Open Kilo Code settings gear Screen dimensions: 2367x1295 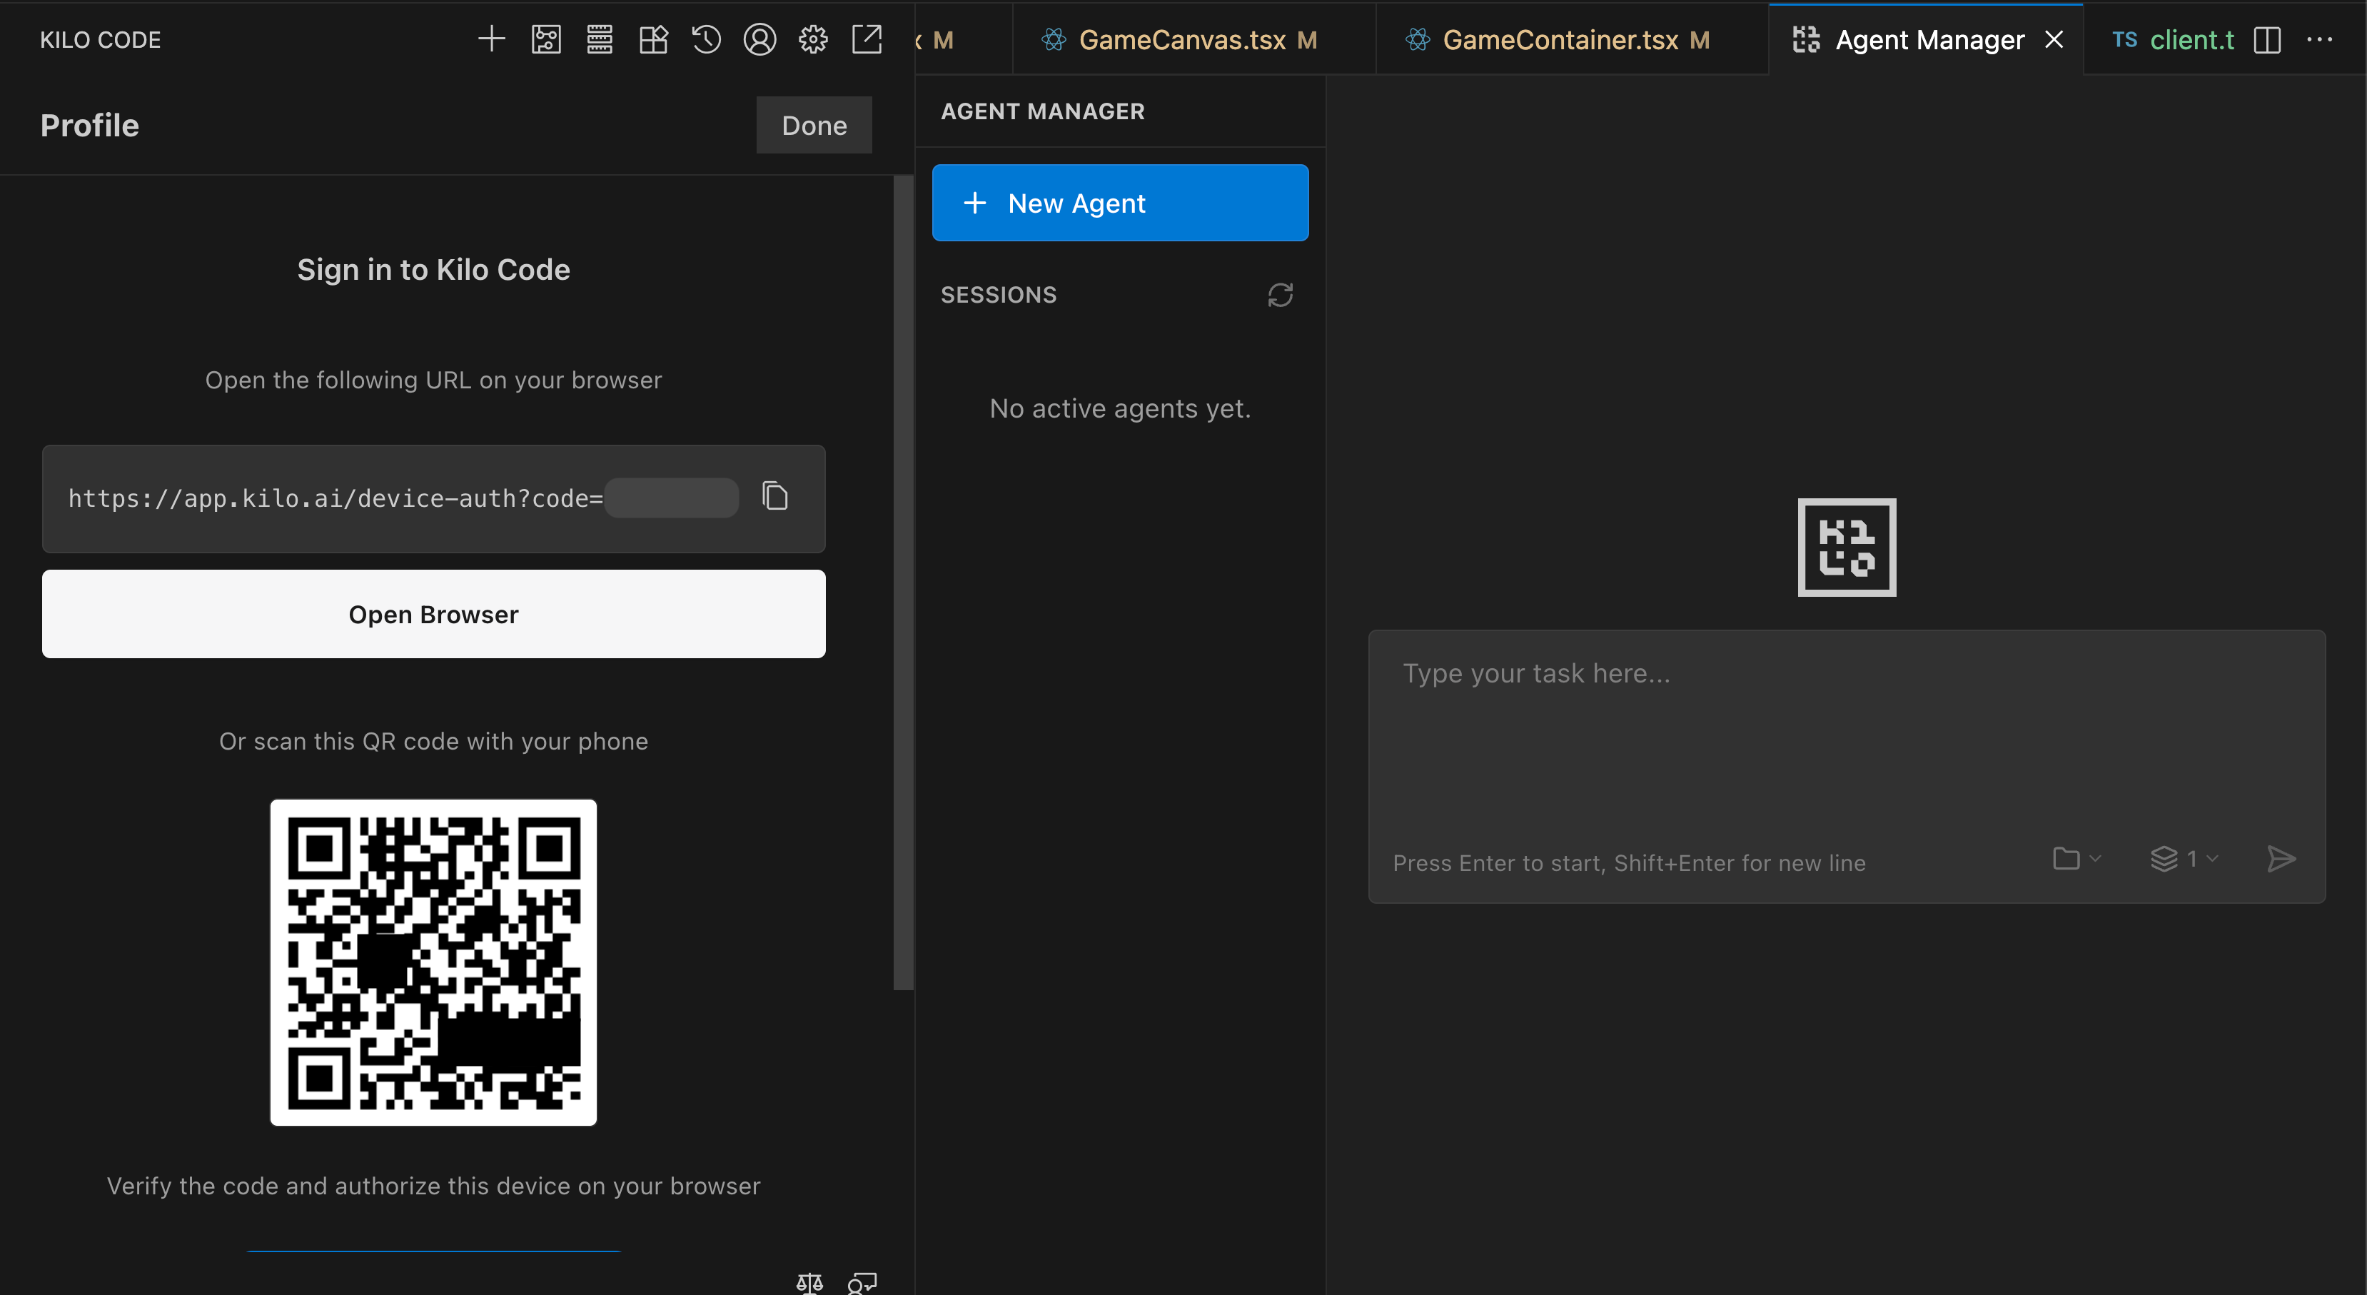pos(813,39)
